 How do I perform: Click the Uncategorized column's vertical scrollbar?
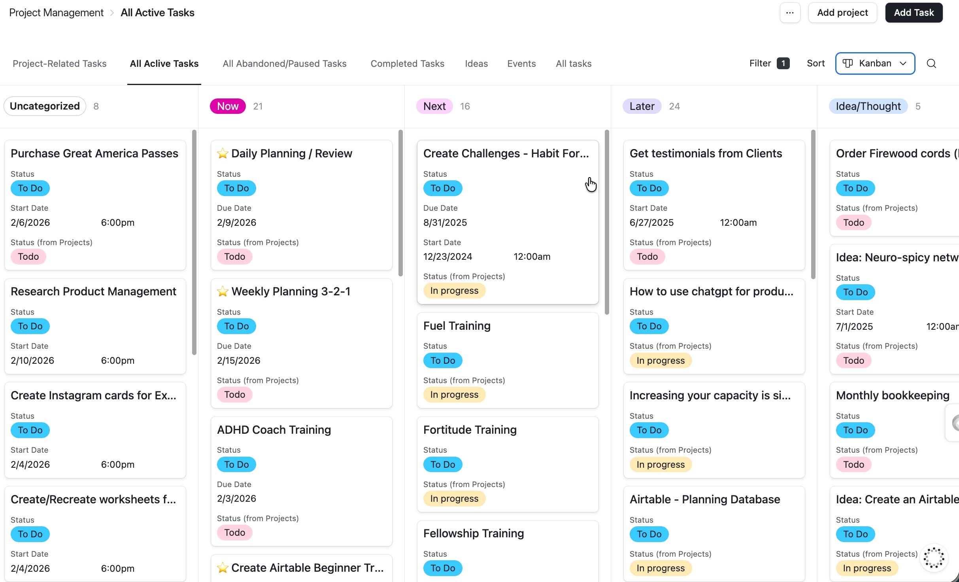[194, 242]
